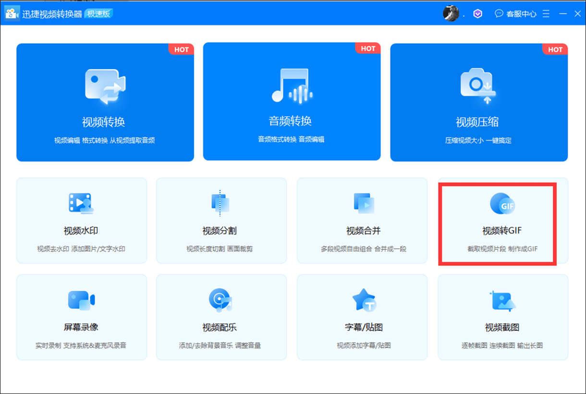Open the 音频转换 audio conversion tile
586x394 pixels.
[292, 101]
